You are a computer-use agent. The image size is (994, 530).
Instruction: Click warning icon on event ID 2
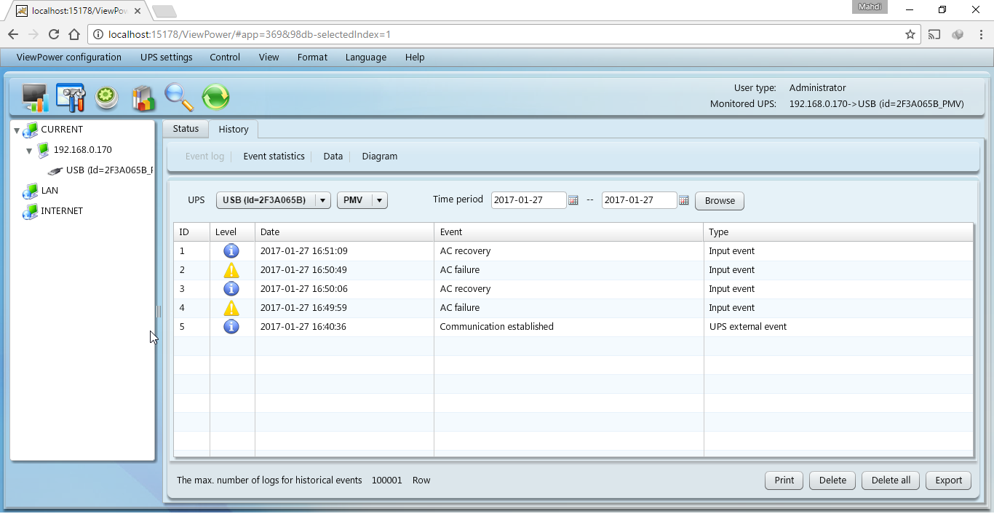[231, 270]
